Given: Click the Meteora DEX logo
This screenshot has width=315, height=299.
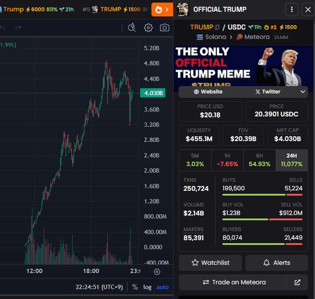Looking at the screenshot, I should click(x=239, y=37).
